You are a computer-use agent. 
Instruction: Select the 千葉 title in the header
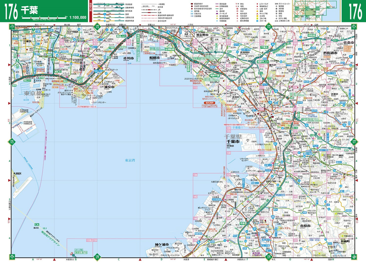point(29,10)
